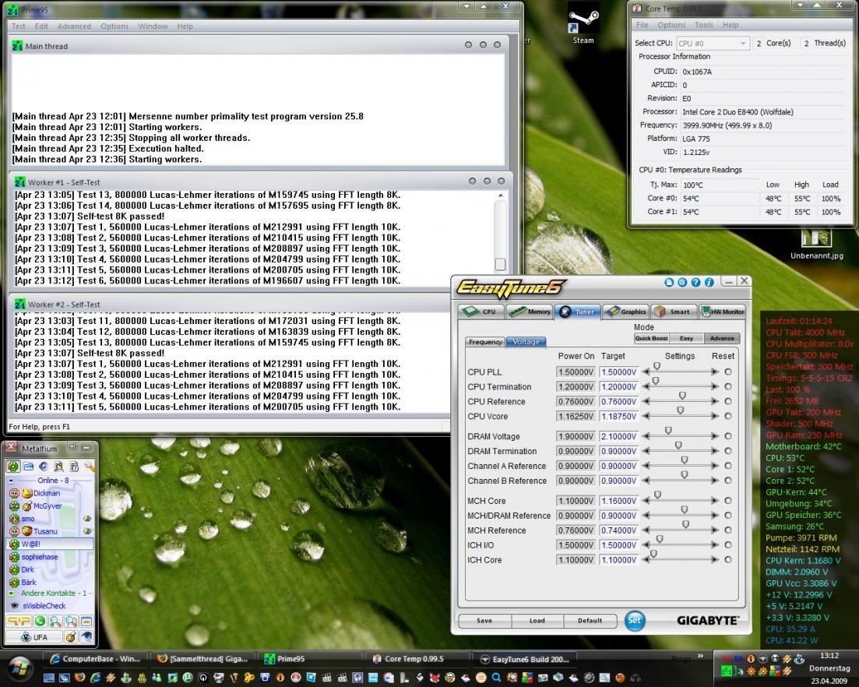Click the QIP logo button in Metalfium

(18, 621)
